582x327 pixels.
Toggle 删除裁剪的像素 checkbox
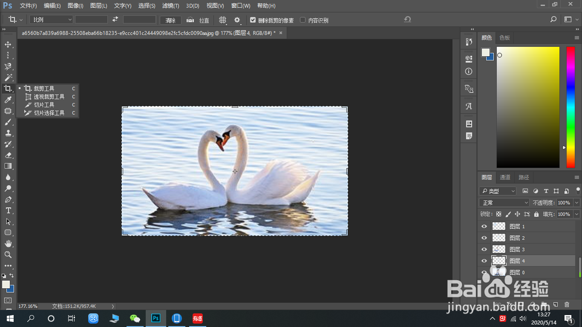click(x=253, y=20)
